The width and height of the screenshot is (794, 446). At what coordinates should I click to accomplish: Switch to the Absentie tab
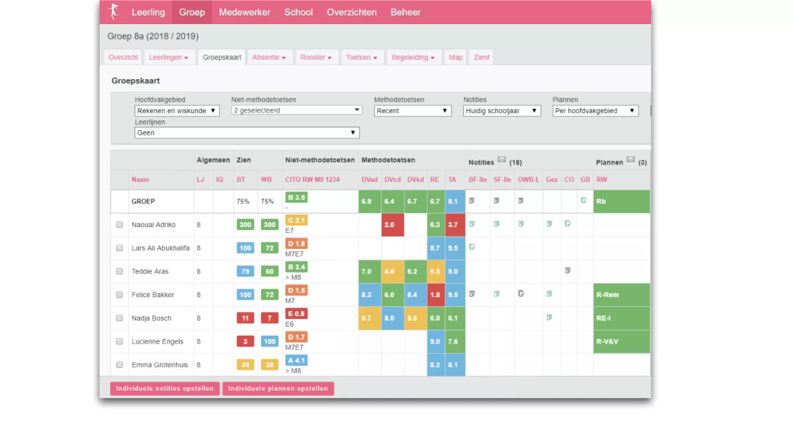pos(269,57)
